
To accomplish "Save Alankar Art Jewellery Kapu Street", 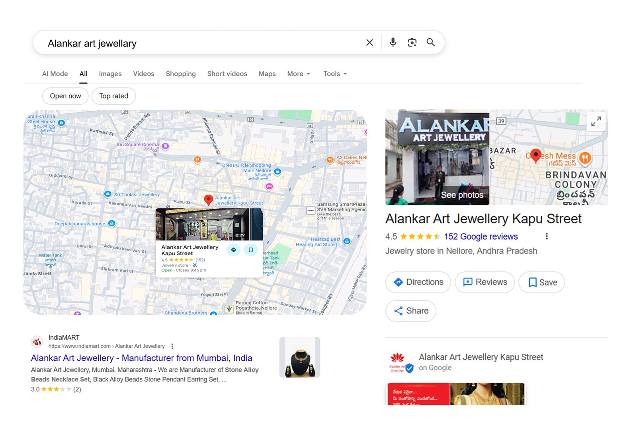I will (x=541, y=282).
